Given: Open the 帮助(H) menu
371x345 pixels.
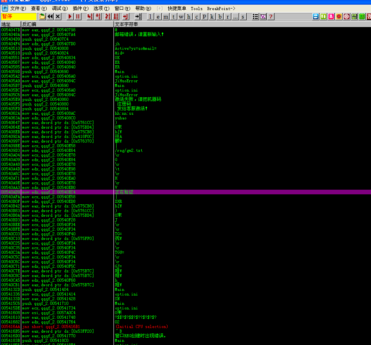Looking at the screenshot, I should [143, 8].
